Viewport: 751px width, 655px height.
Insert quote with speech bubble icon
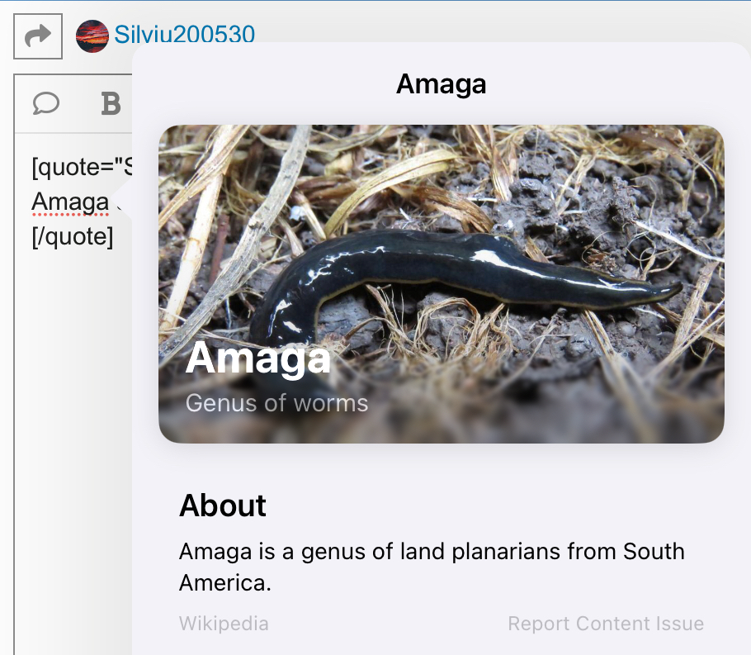click(46, 103)
